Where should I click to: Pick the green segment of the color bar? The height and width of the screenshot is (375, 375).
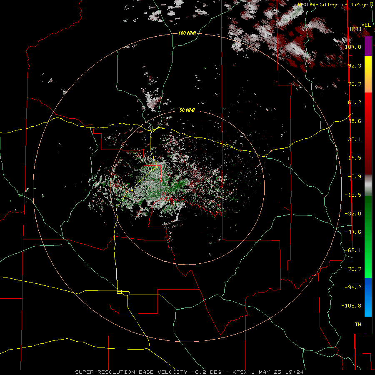pyautogui.click(x=368, y=237)
